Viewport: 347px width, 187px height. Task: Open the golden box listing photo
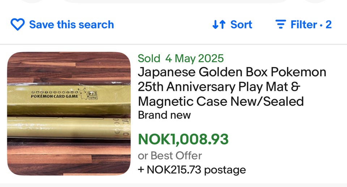pos(69,114)
